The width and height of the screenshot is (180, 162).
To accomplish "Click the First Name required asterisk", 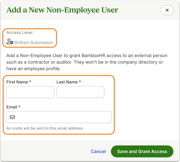I will coord(30,82).
